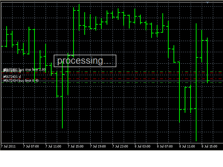Click the '7 Jul 19:00' time label
Screen dimensions: 223x167
pyautogui.click(x=98, y=146)
